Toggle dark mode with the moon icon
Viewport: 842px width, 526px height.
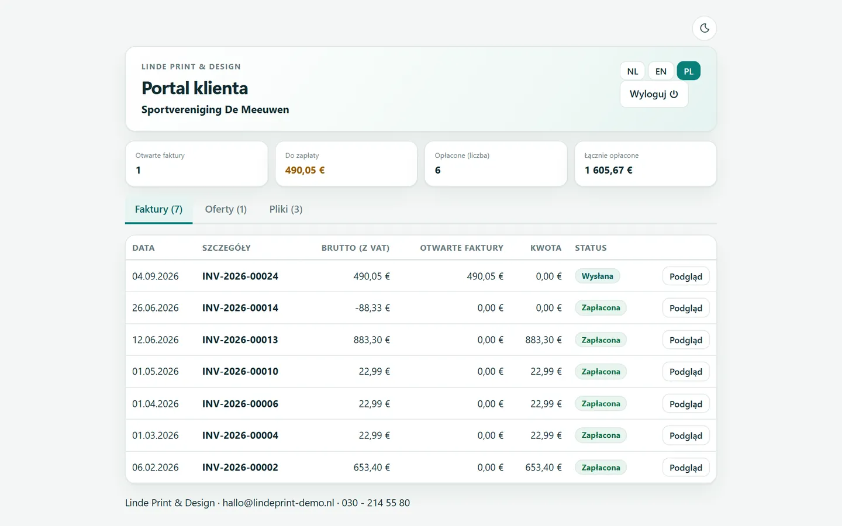coord(705,28)
